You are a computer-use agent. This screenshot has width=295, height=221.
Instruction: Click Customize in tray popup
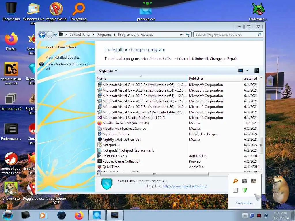click(x=245, y=203)
